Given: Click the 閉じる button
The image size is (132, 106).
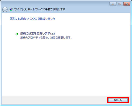Looking at the screenshot, I should 118,100.
